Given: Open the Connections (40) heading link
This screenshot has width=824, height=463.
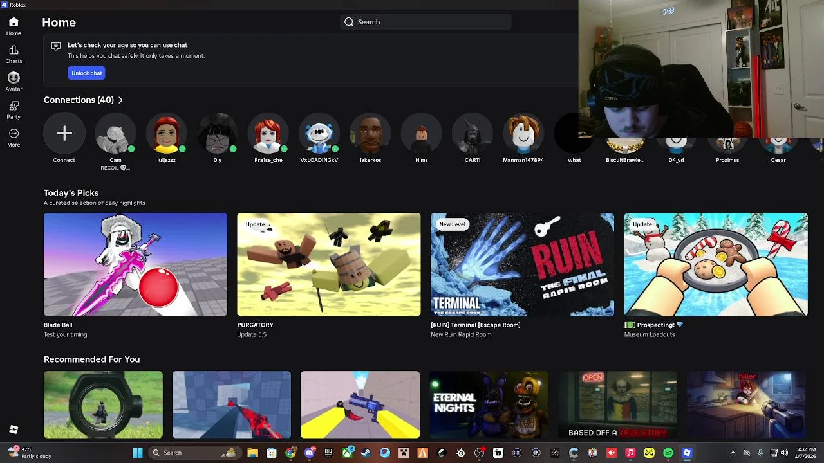Looking at the screenshot, I should [x=79, y=100].
